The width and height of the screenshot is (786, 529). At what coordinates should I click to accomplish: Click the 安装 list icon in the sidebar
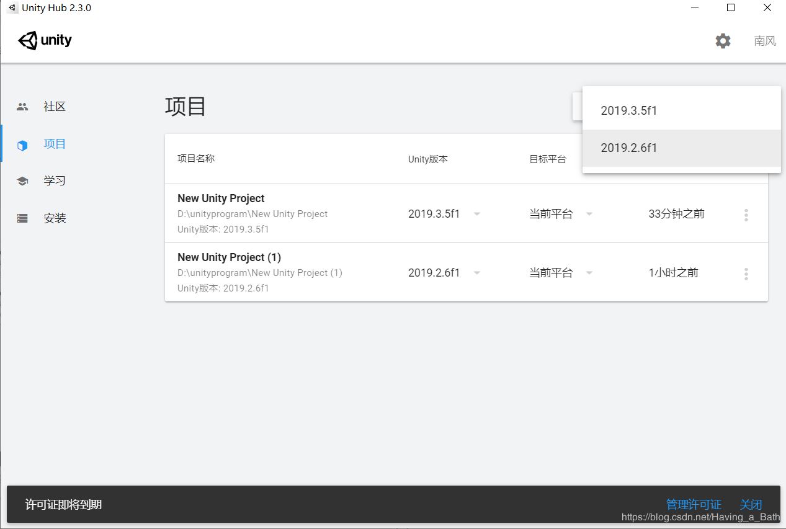click(22, 218)
